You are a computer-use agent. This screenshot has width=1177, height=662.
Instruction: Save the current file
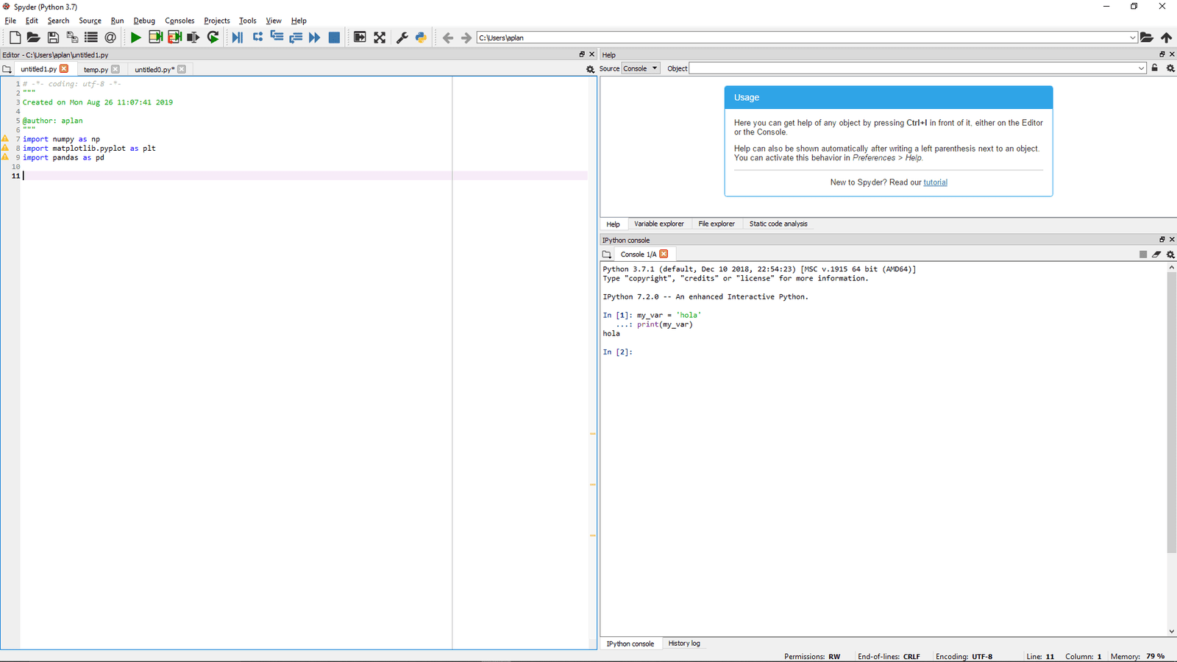pos(53,38)
